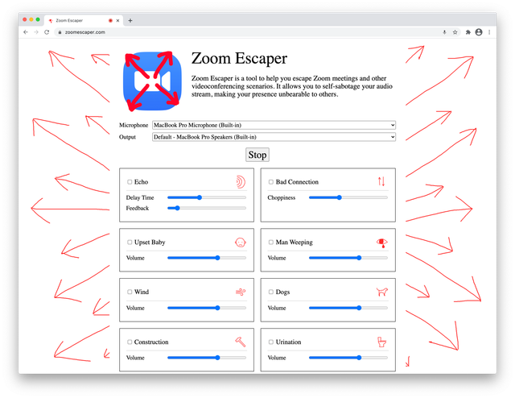Click the microphone permission icon in address bar
Screen dimensions: 515x398
pyautogui.click(x=444, y=32)
